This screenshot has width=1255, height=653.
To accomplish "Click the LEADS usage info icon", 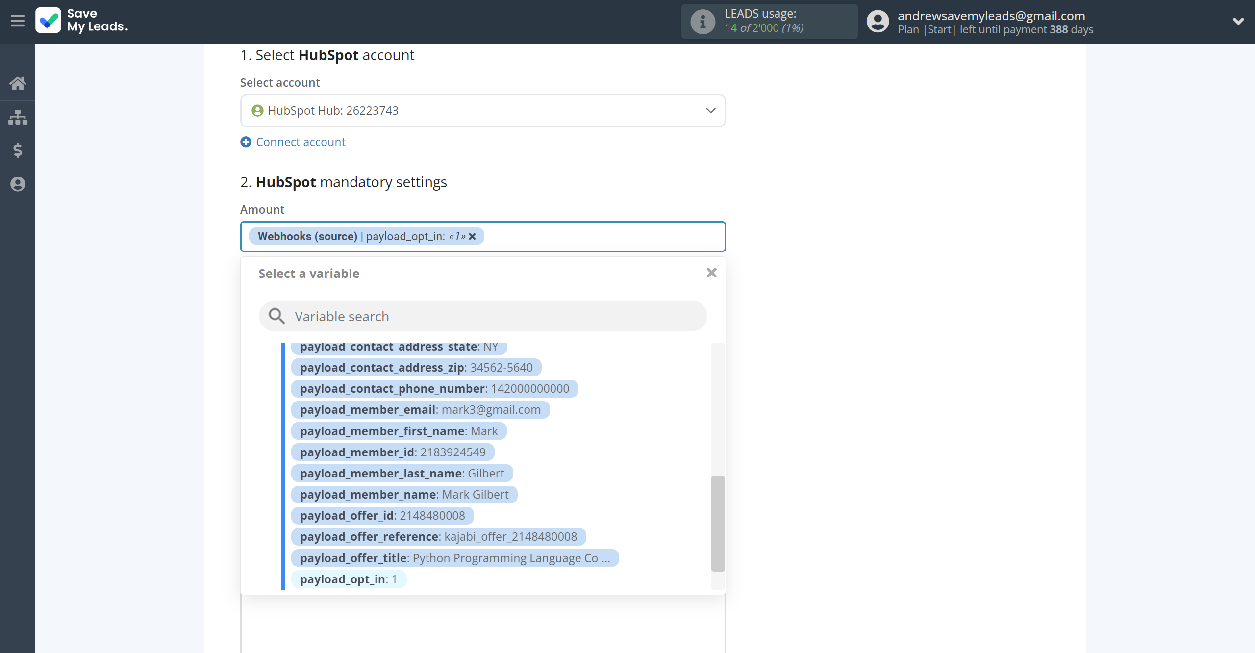I will point(703,22).
